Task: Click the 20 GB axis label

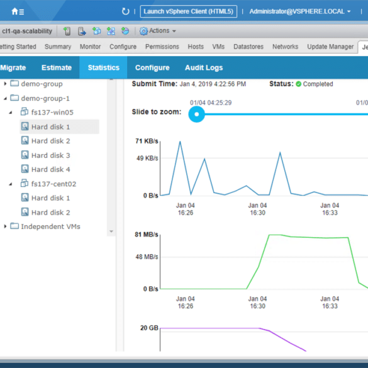Action: click(149, 328)
